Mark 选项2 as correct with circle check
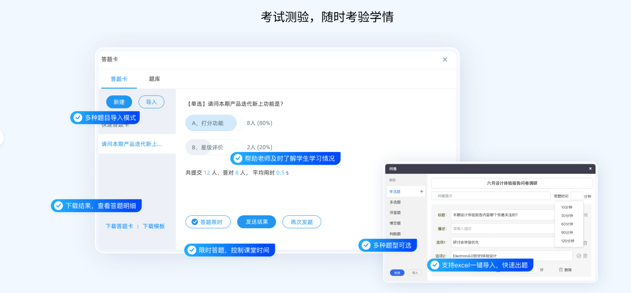The width and height of the screenshot is (631, 293). (x=579, y=256)
